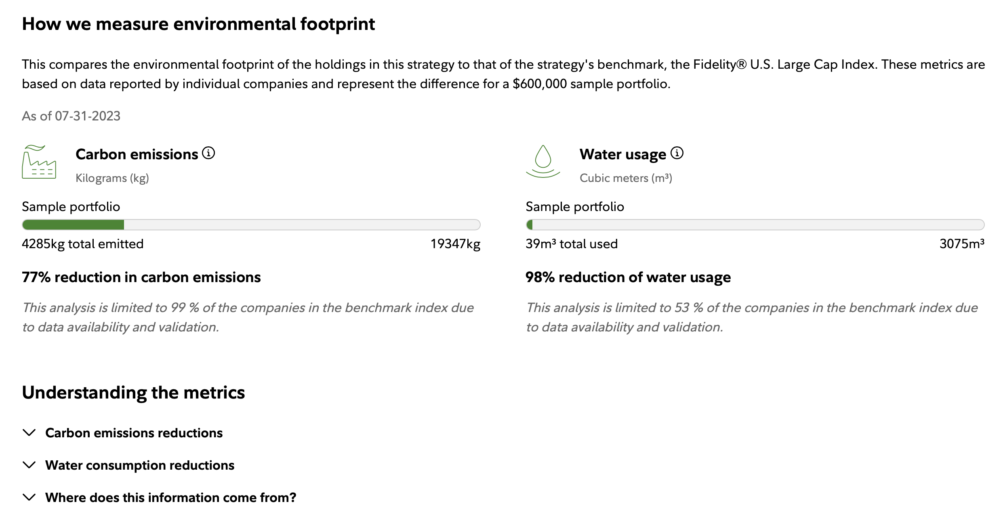This screenshot has width=1005, height=523.
Task: Click the 'As of 07-31-2023' date text
Action: 71,116
